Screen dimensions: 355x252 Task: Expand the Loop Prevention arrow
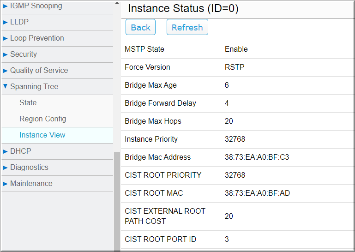coord(5,38)
